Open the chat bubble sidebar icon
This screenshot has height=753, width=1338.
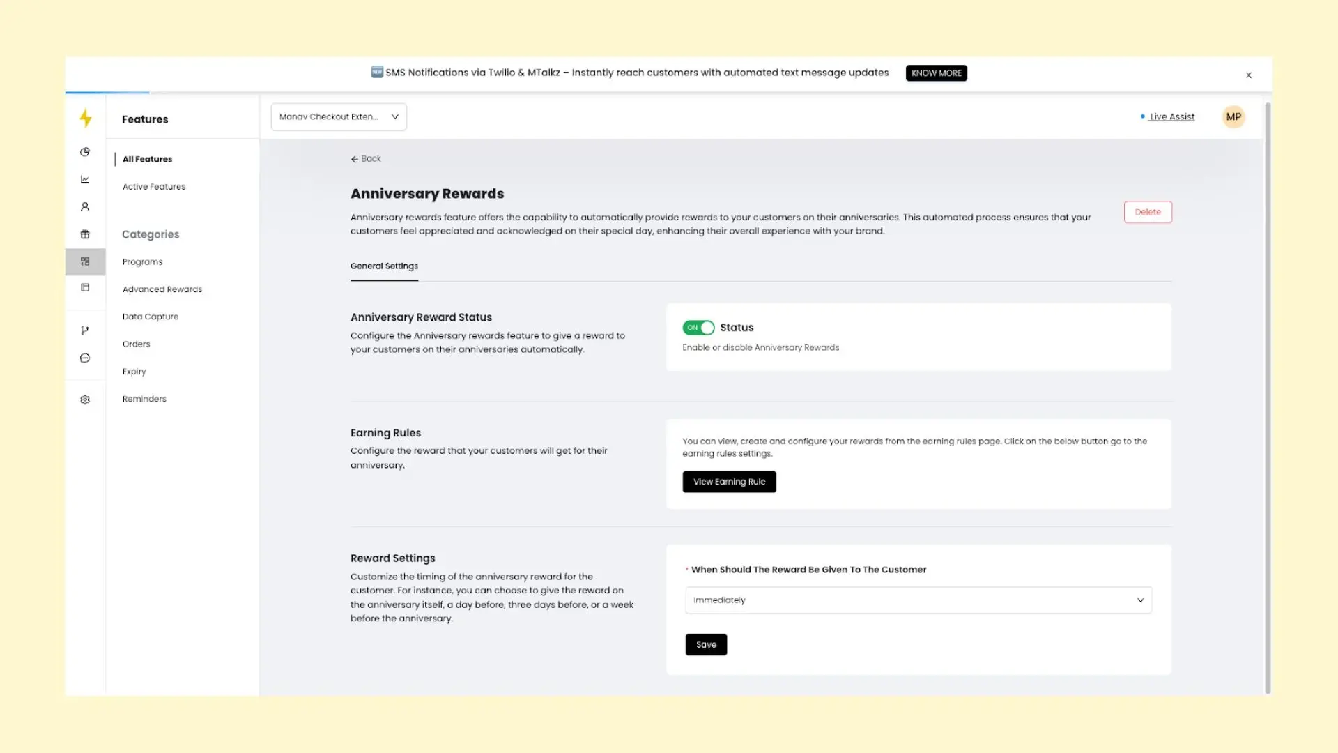[x=85, y=358]
